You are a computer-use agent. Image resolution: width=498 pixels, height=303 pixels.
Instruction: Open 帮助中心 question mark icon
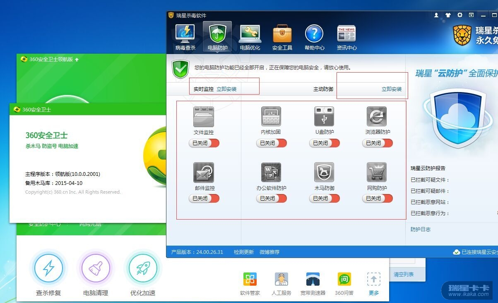tap(314, 34)
